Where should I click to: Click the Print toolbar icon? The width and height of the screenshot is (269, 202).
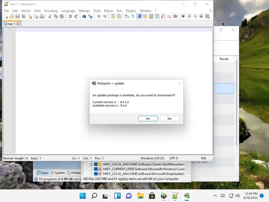pyautogui.click(x=42, y=16)
